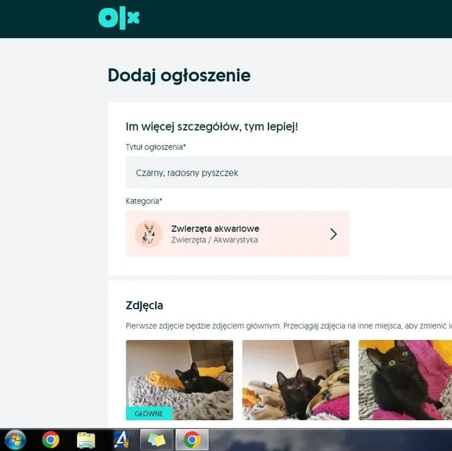
Task: Click the corgi dog category icon
Action: pyautogui.click(x=149, y=234)
